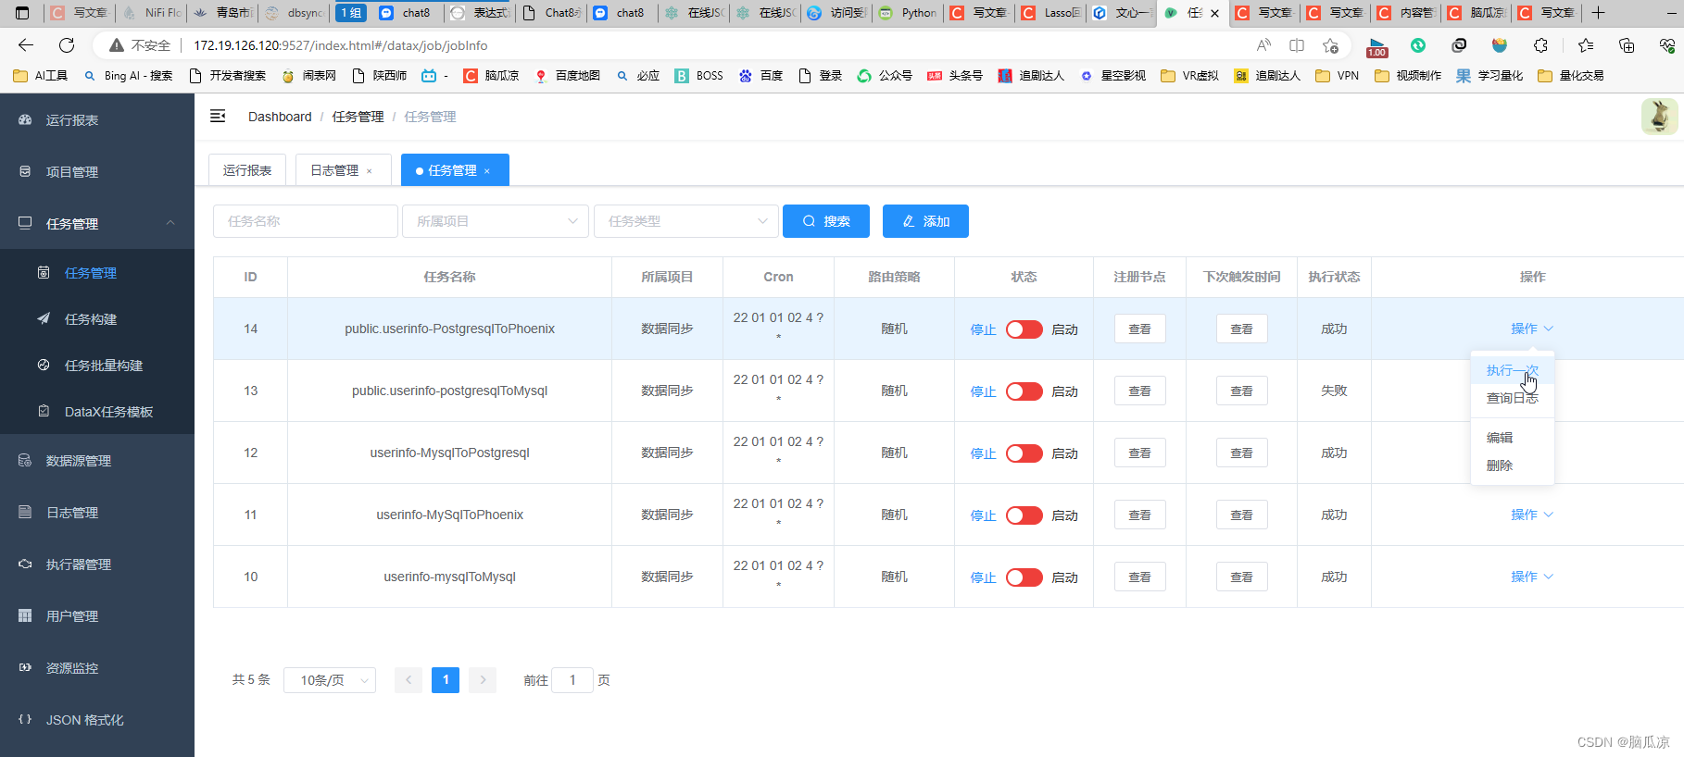This screenshot has height=757, width=1684.
Task: Click pagination previous page arrow
Action: point(408,680)
